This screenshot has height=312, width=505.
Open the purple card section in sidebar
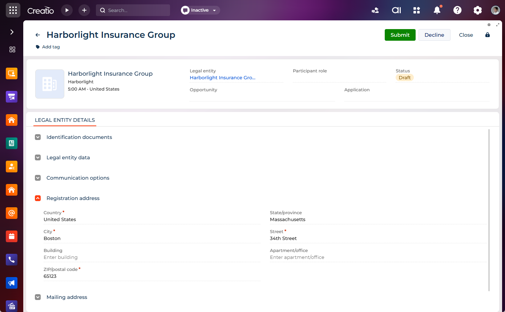pos(12,306)
